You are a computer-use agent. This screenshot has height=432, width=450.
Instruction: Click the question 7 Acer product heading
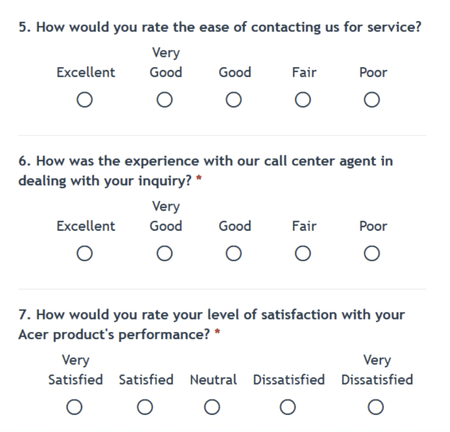(212, 325)
